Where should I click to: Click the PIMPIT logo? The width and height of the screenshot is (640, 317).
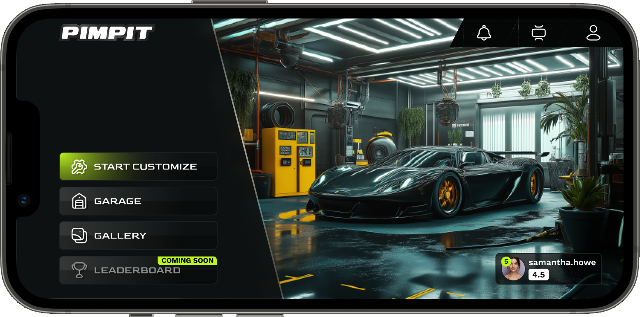(107, 33)
